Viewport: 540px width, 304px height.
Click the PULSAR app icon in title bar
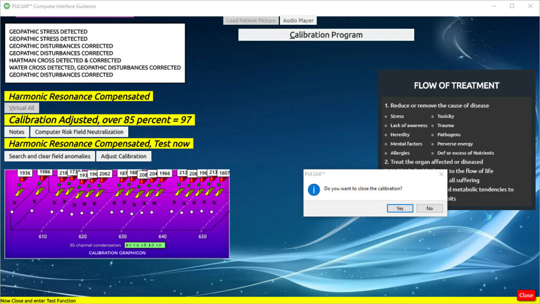(x=7, y=6)
